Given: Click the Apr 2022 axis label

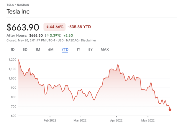Looking at the screenshot, I should pos(116,120).
